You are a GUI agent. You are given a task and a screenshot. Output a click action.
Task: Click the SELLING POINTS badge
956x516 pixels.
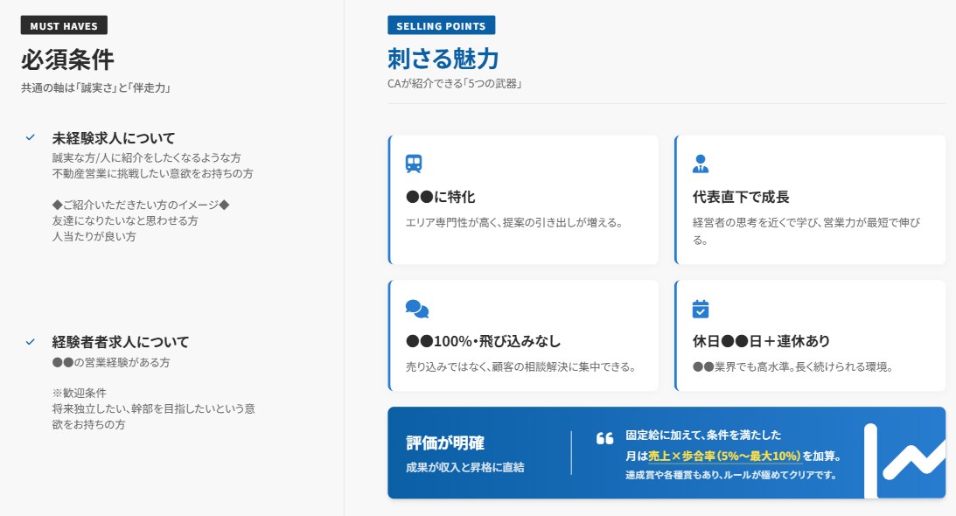(x=442, y=25)
